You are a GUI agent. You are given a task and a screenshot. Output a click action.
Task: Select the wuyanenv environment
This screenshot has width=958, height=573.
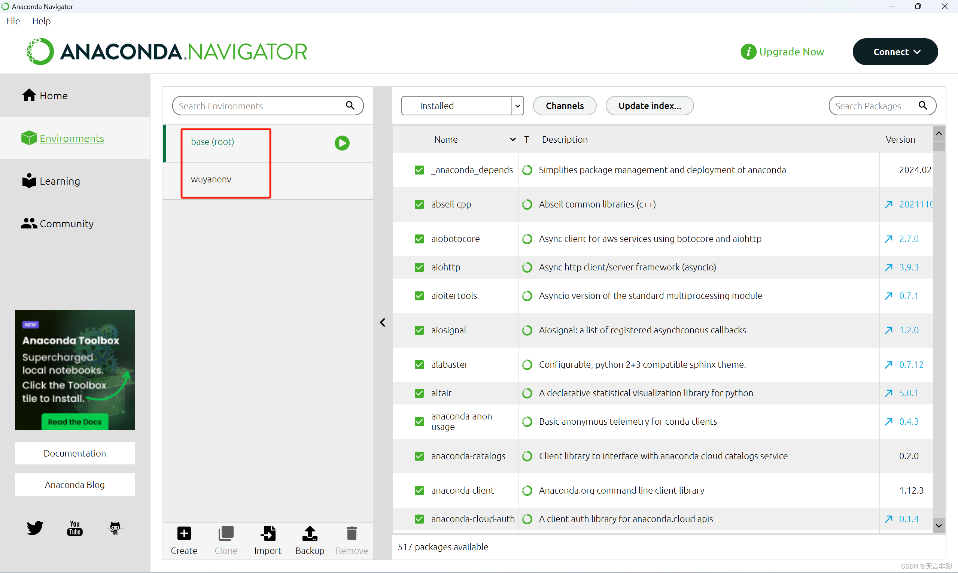click(x=268, y=181)
